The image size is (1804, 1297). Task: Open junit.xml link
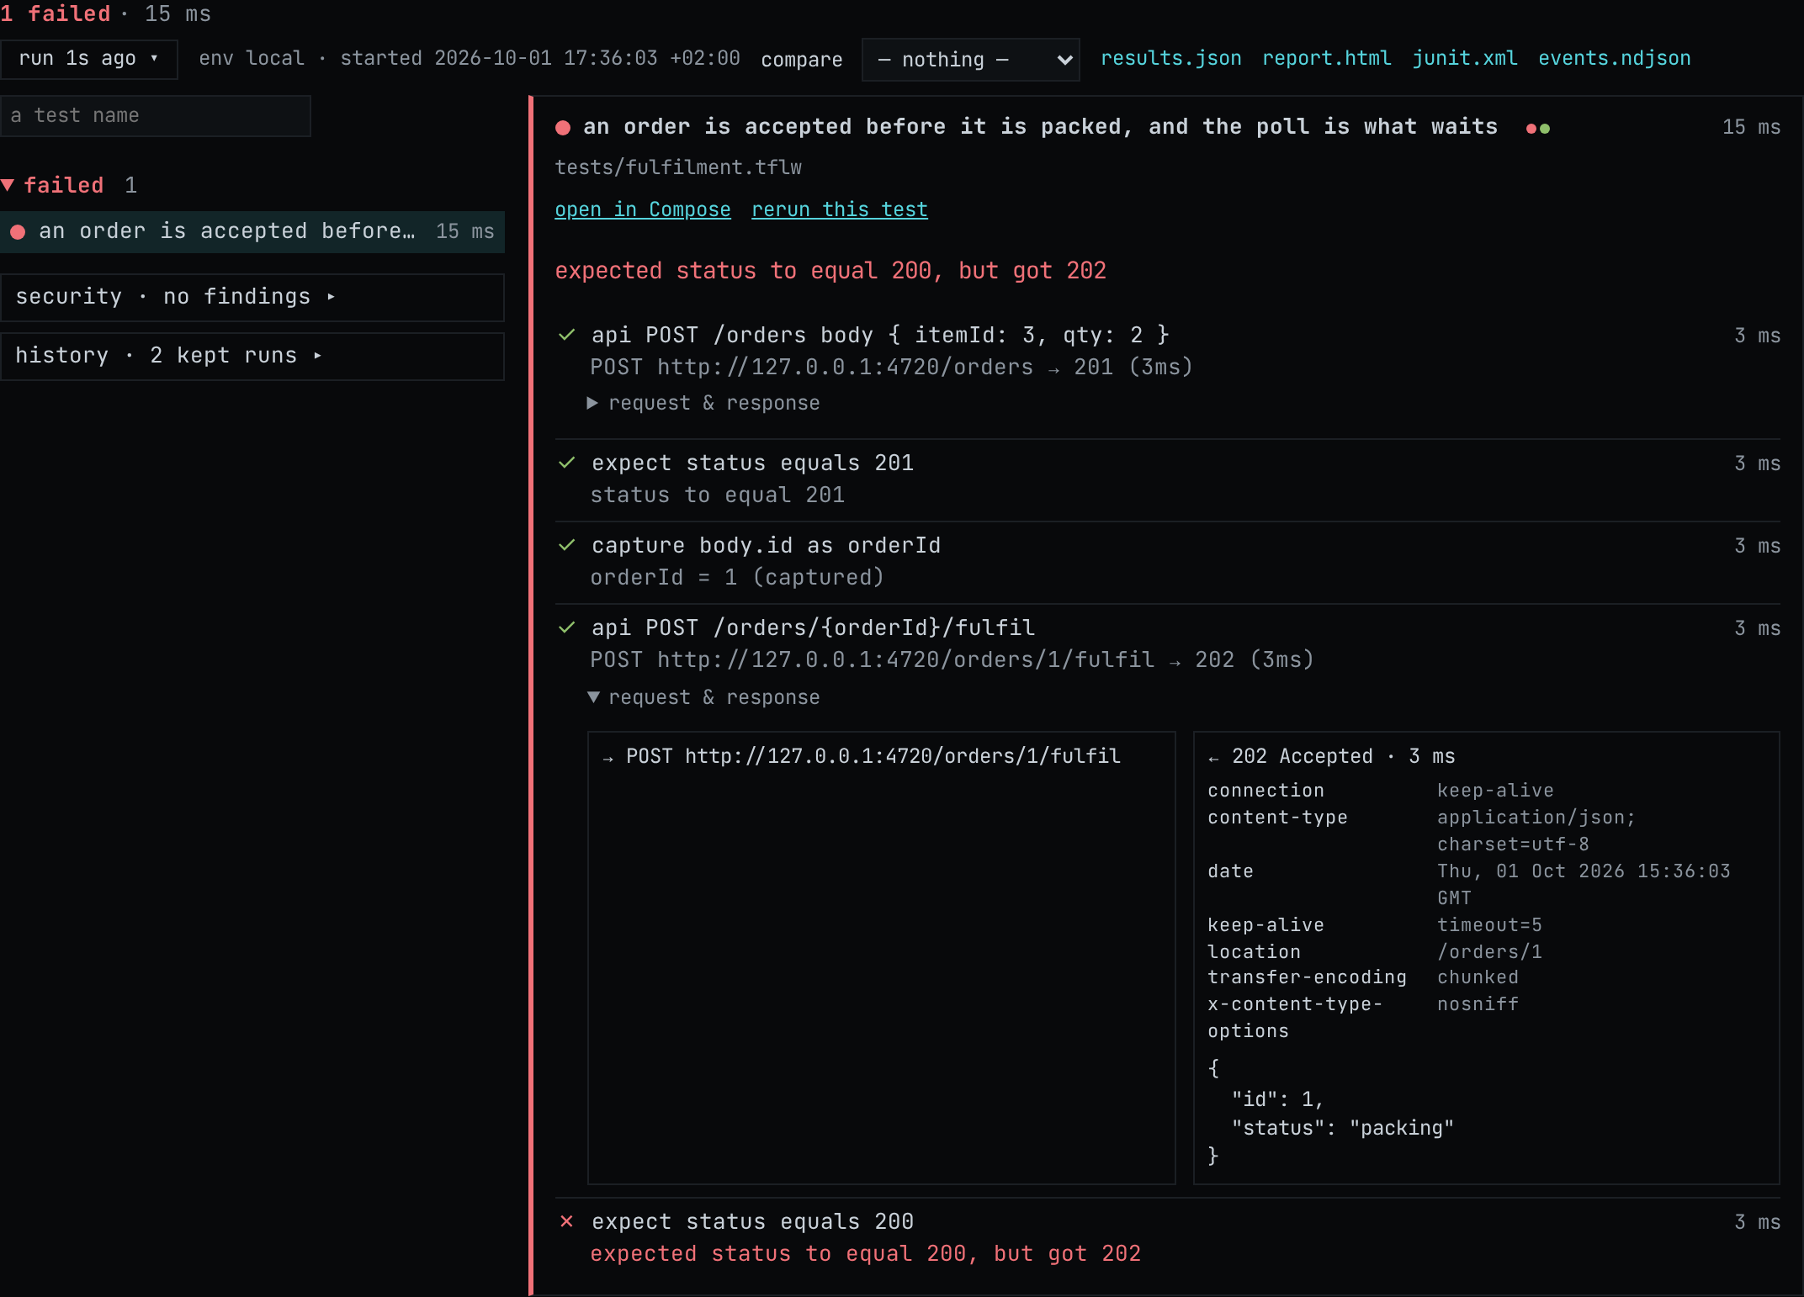coord(1464,58)
